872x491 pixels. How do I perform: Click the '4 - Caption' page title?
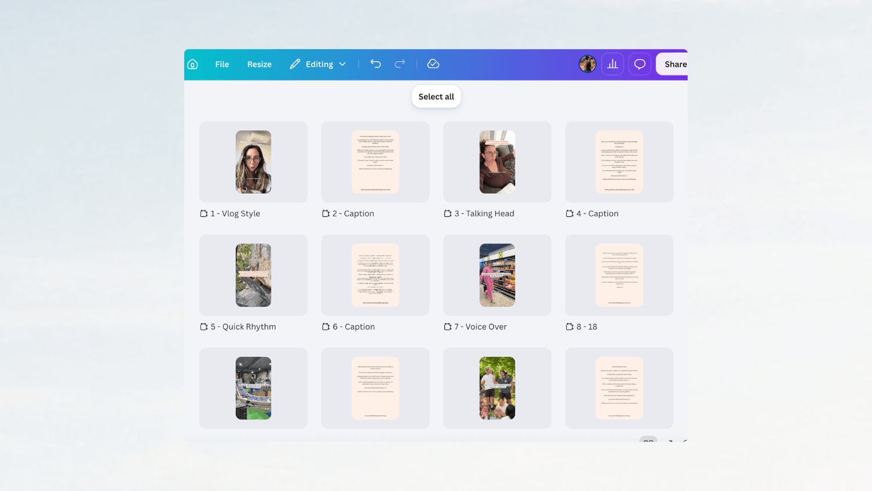(x=598, y=214)
